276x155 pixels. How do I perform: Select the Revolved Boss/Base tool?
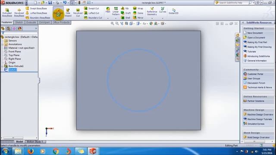19,12
